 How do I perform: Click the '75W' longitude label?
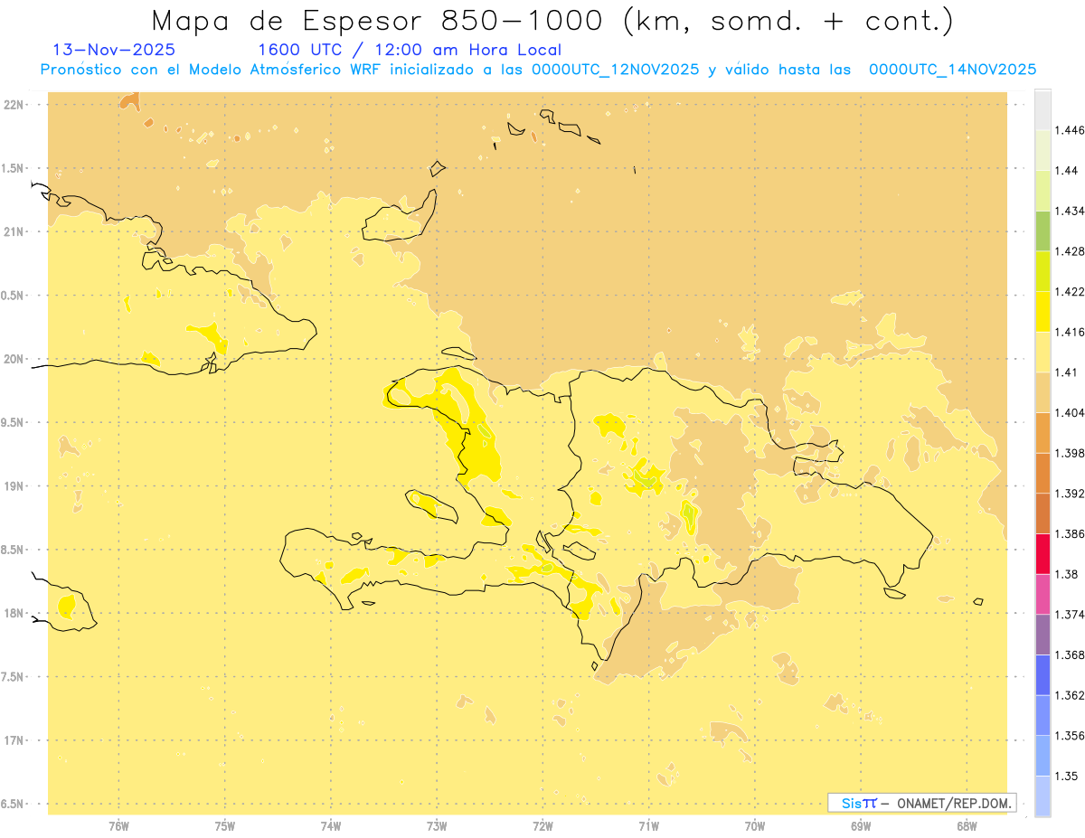(x=225, y=826)
